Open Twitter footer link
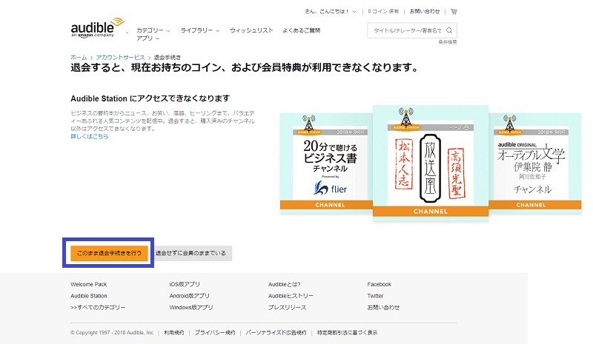The image size is (593, 344). (375, 296)
